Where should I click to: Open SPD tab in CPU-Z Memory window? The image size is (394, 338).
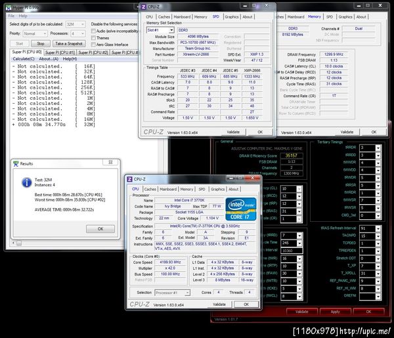coord(330,17)
